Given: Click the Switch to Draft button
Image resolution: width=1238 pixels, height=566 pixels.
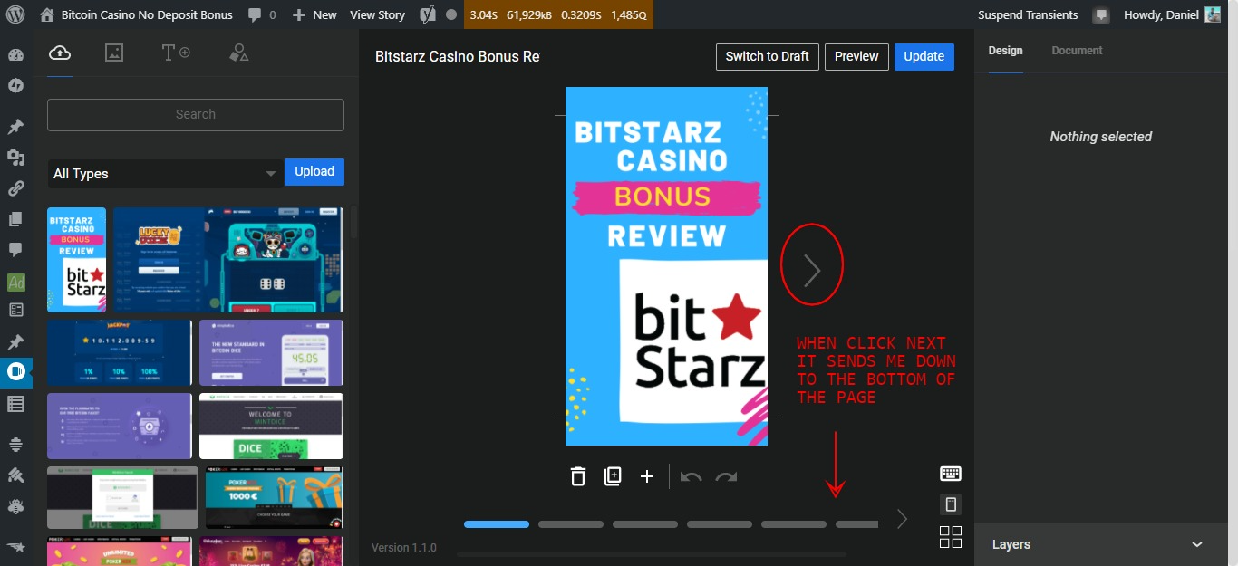Looking at the screenshot, I should pyautogui.click(x=768, y=56).
